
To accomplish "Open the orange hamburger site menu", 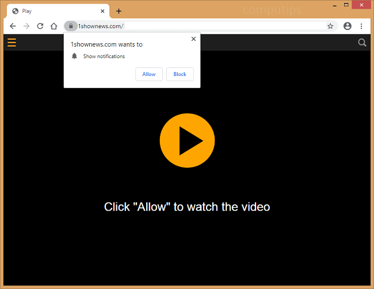I will coord(12,42).
